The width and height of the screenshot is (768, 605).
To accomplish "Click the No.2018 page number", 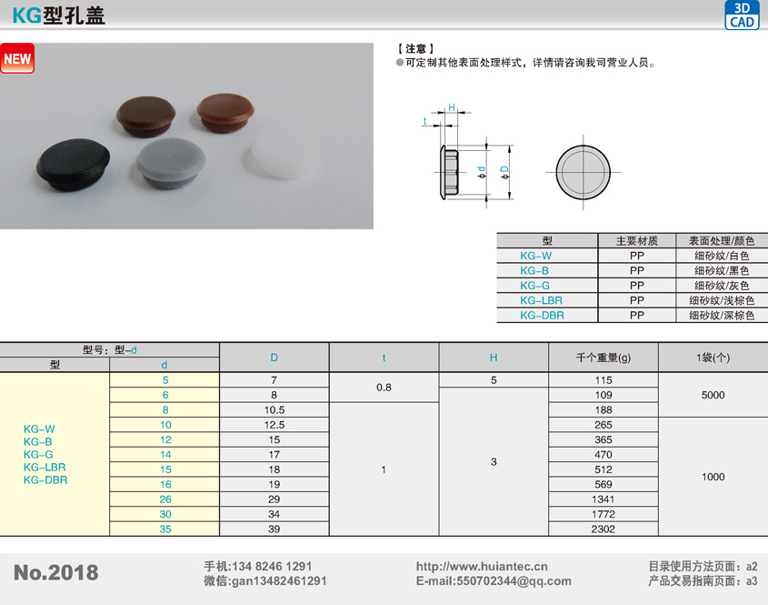I will click(56, 573).
